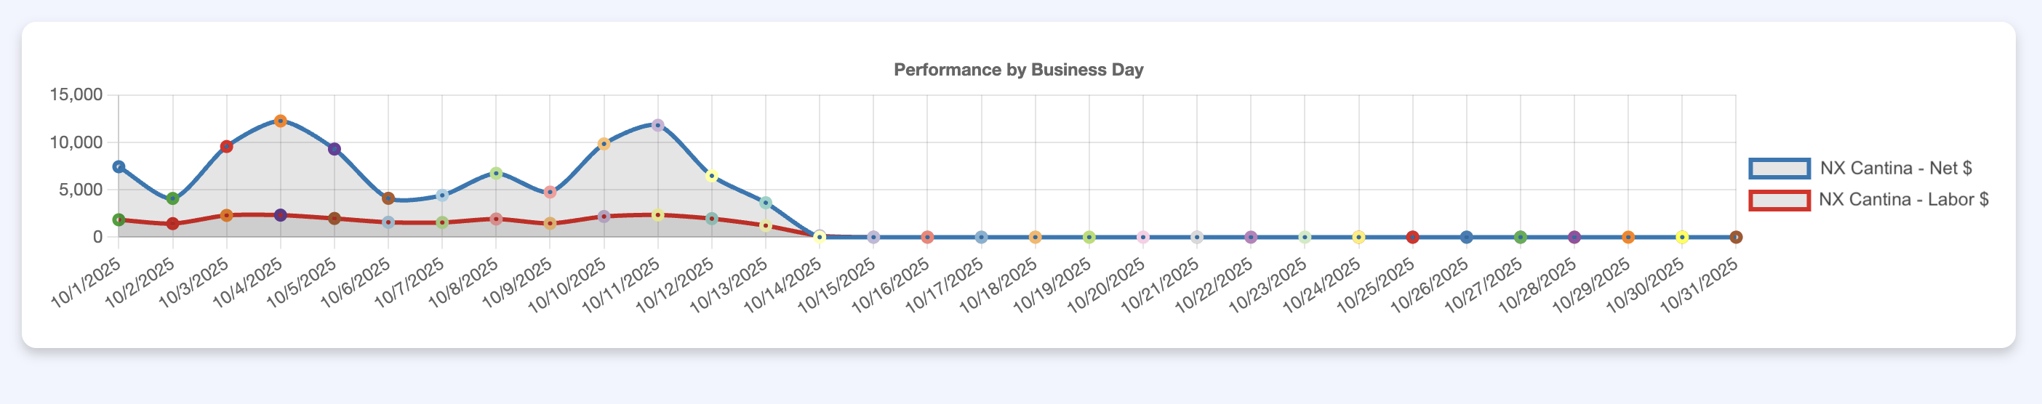
Task: Select the Labor $ point for 10/12/2025
Action: (711, 219)
